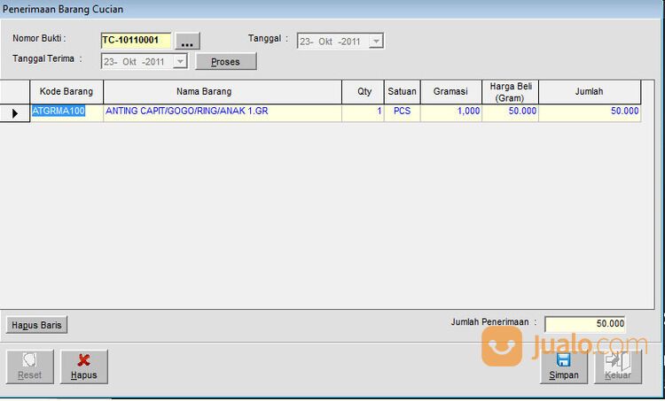Screen dimensions: 665x401
Task: Click the Tanggal Terima date field
Action: [x=145, y=61]
